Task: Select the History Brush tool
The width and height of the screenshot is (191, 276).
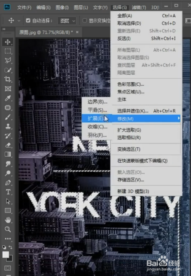Action: pos(8,136)
